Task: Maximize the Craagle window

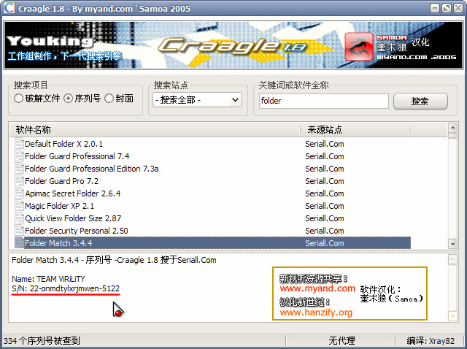Action: click(x=447, y=8)
